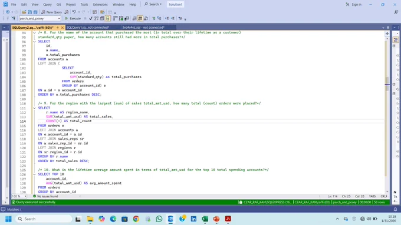Open the Query menu
The width and height of the screenshot is (401, 225).
click(x=47, y=4)
